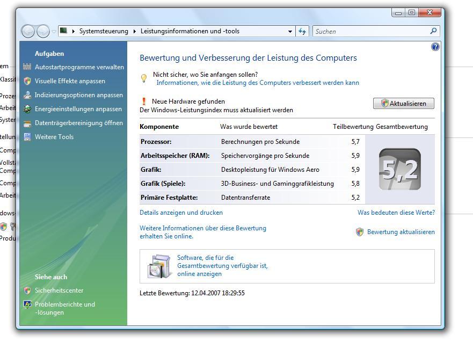
Task: Click the software box CD icon
Action: click(x=159, y=266)
